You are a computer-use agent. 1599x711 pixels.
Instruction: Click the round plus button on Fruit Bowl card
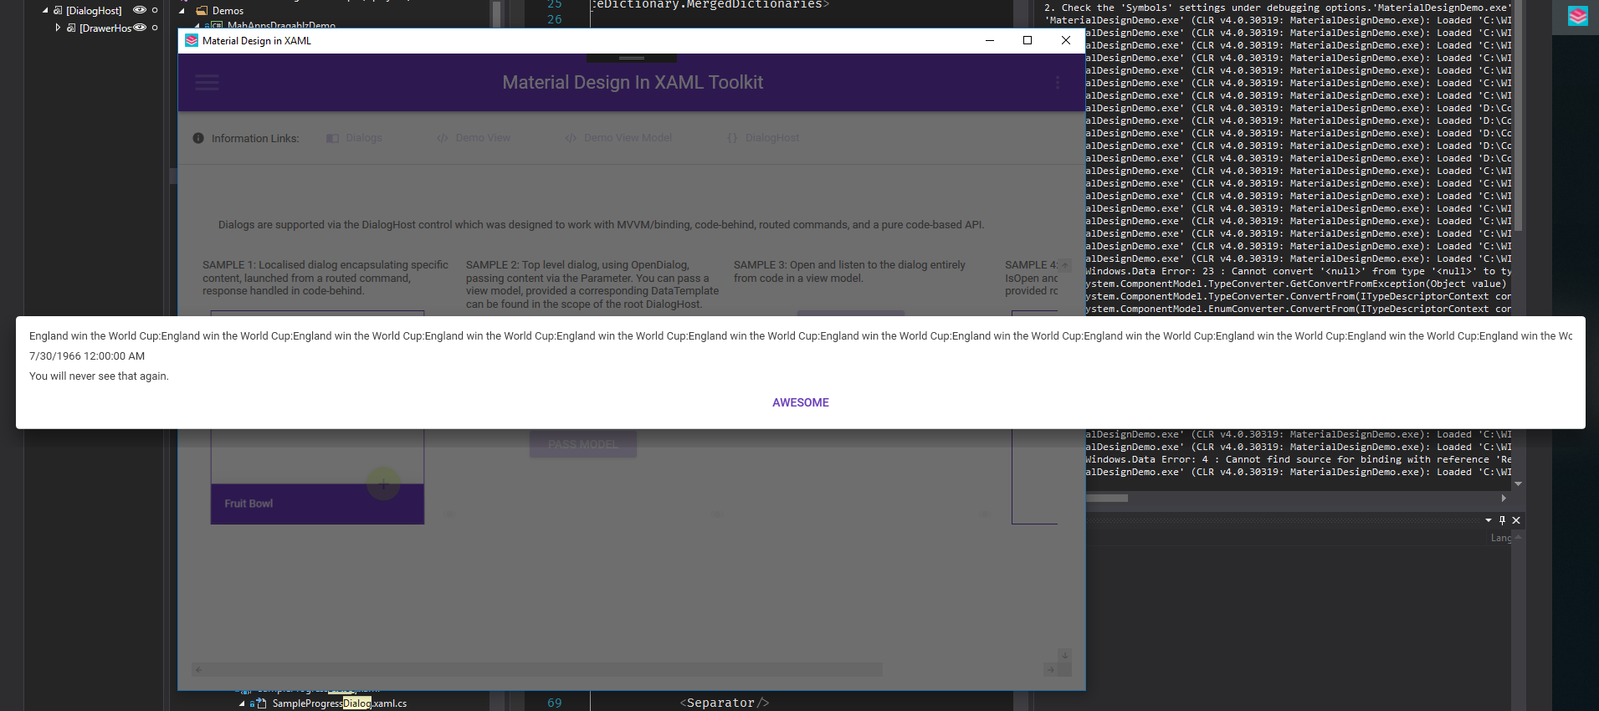[383, 483]
